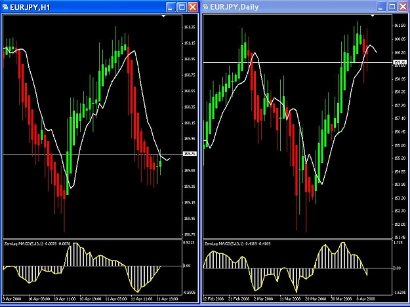Click the 152.70 price level on Daily scale
The width and height of the screenshot is (410, 307).
pos(400,211)
